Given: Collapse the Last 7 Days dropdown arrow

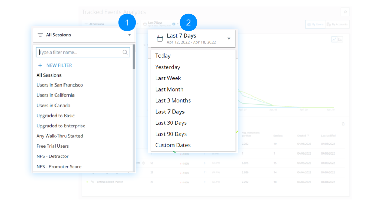Looking at the screenshot, I should click(229, 39).
